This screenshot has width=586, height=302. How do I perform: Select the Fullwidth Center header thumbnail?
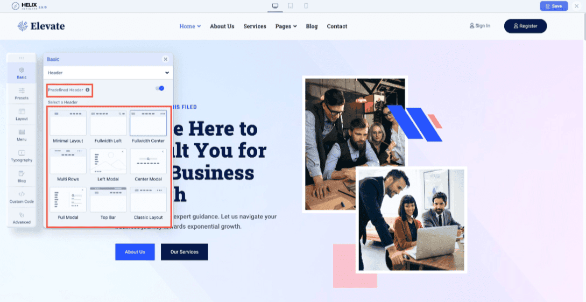point(149,123)
